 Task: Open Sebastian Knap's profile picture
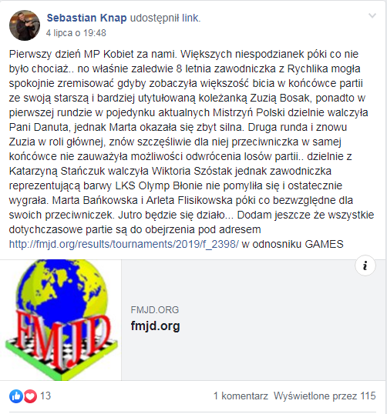point(25,25)
